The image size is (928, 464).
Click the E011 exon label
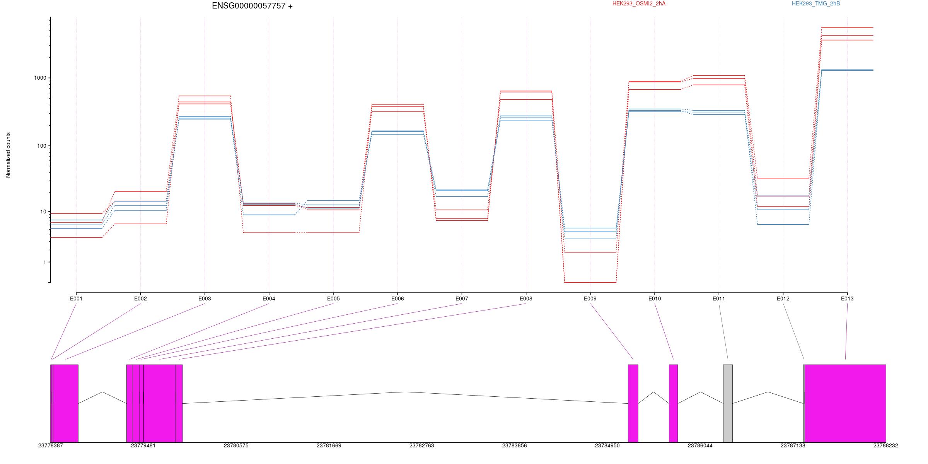pyautogui.click(x=719, y=299)
